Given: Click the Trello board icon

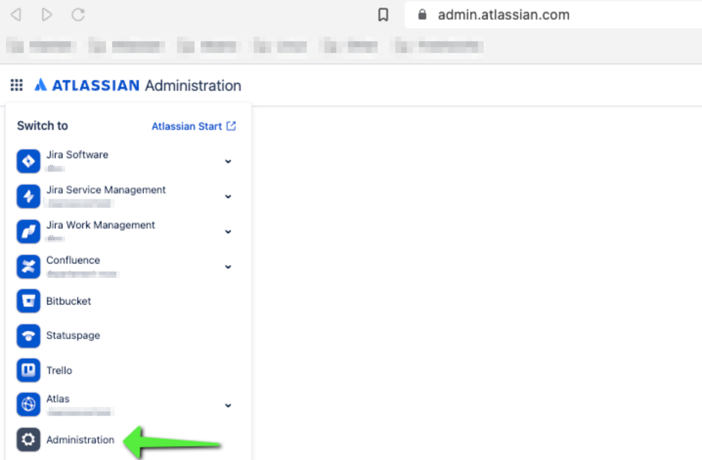Looking at the screenshot, I should click(28, 371).
